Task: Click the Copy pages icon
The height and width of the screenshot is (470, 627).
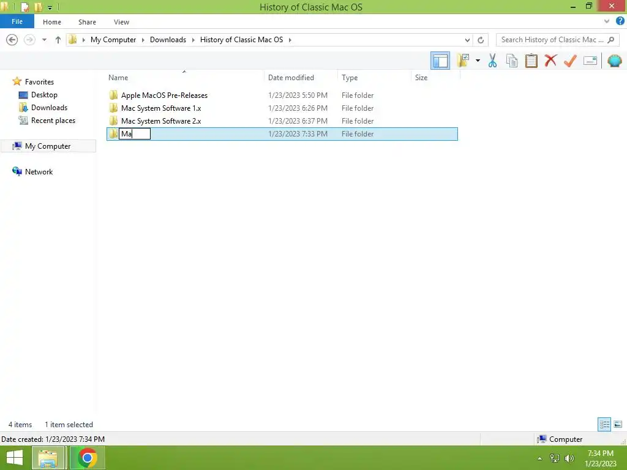Action: click(511, 61)
